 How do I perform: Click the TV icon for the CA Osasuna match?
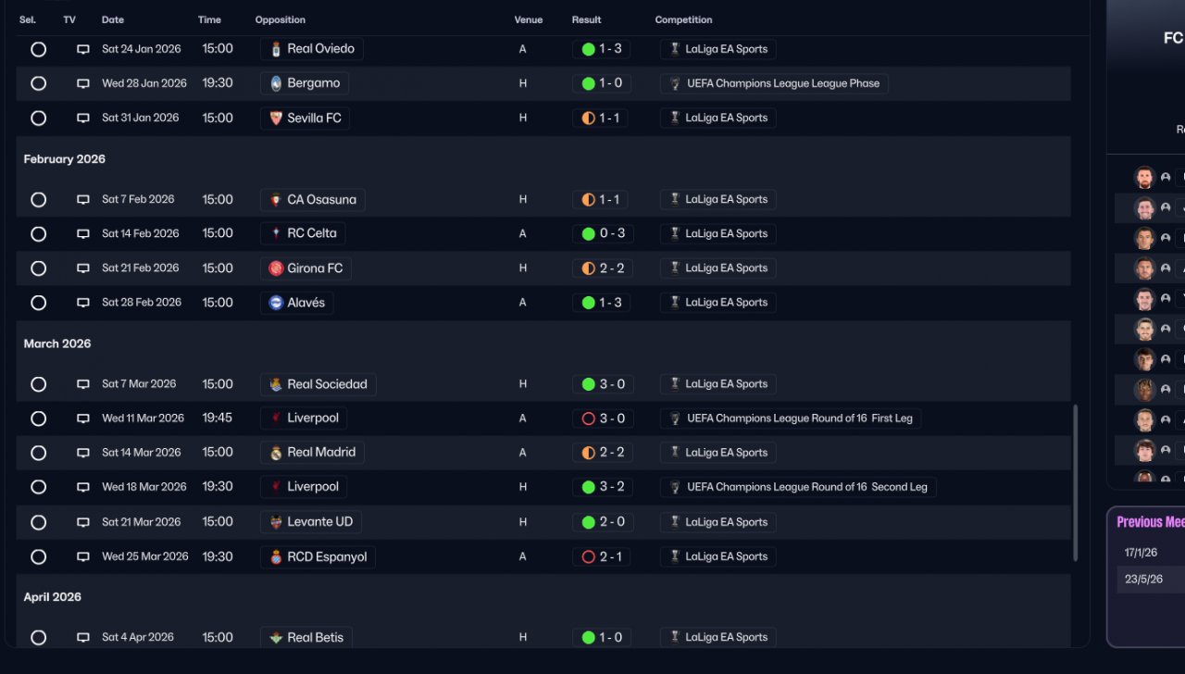pyautogui.click(x=83, y=200)
